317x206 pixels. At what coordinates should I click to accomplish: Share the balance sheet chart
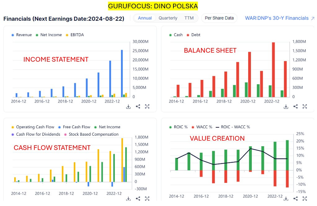click(x=295, y=107)
